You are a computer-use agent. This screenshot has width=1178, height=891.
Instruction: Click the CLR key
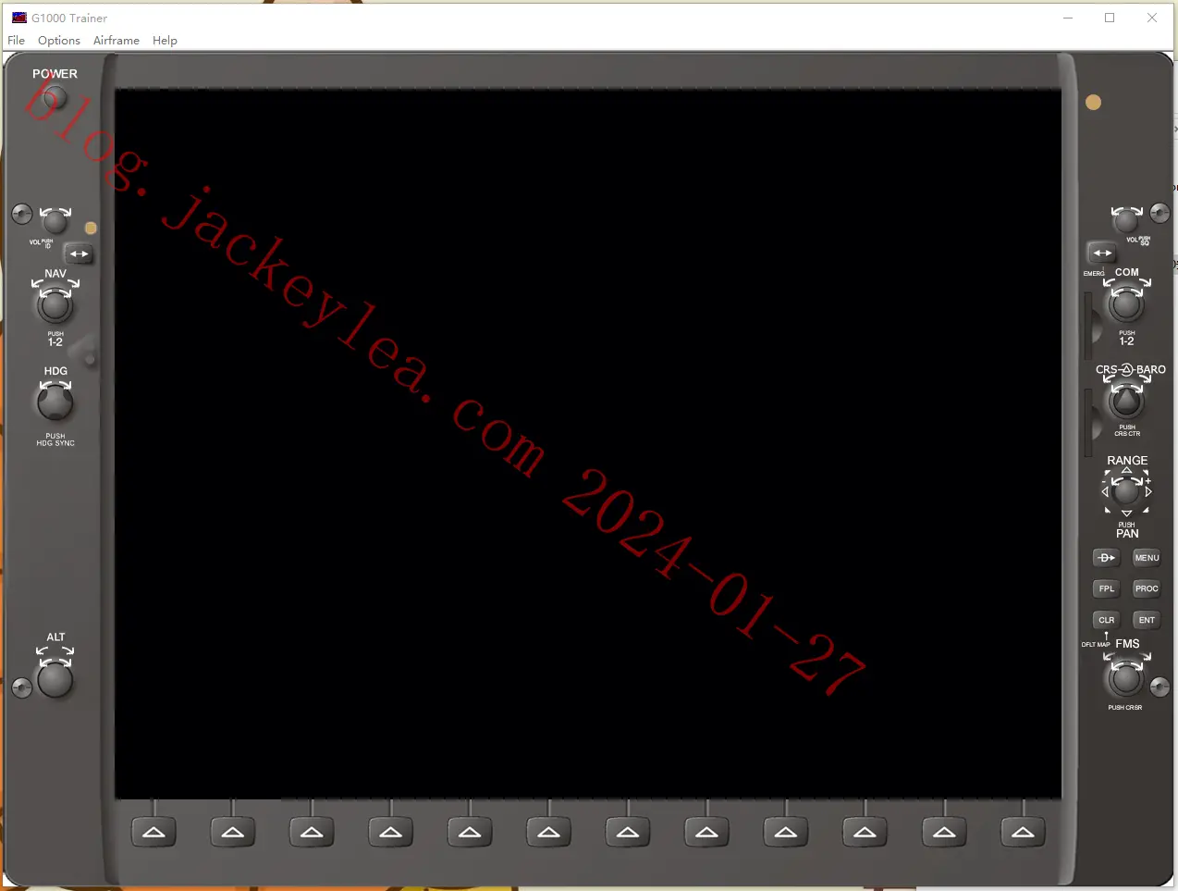click(x=1107, y=620)
